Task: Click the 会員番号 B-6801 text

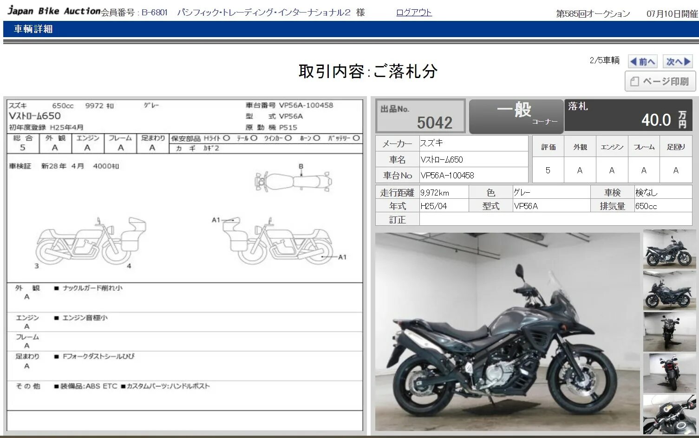Action: (135, 13)
